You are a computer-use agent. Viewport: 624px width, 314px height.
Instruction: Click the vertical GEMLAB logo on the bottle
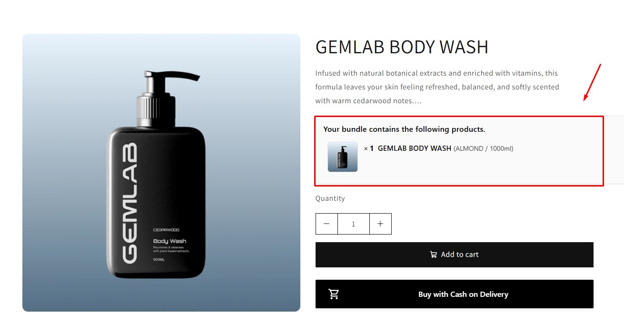130,203
